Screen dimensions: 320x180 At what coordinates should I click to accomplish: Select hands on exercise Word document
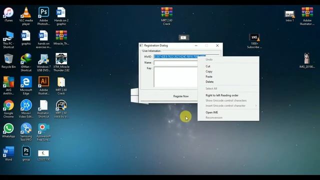43,36
